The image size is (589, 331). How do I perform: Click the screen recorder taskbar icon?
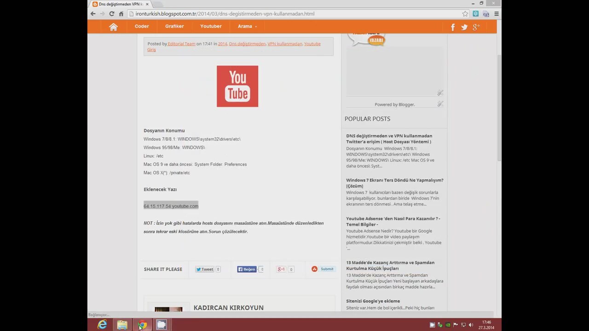(x=162, y=325)
